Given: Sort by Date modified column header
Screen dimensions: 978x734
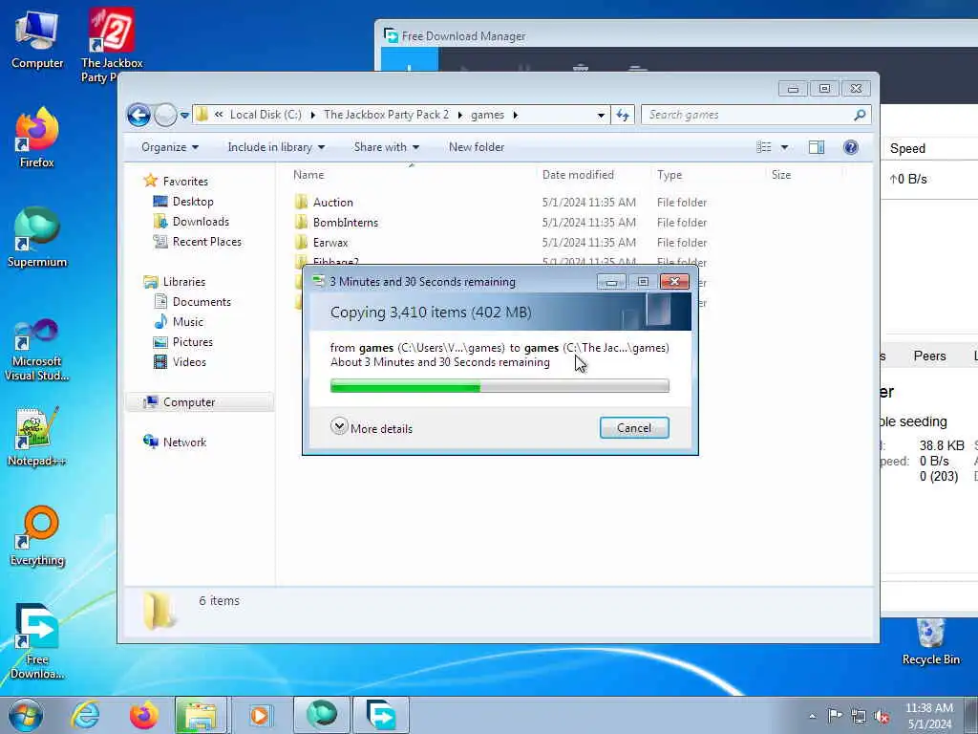Looking at the screenshot, I should [593, 176].
